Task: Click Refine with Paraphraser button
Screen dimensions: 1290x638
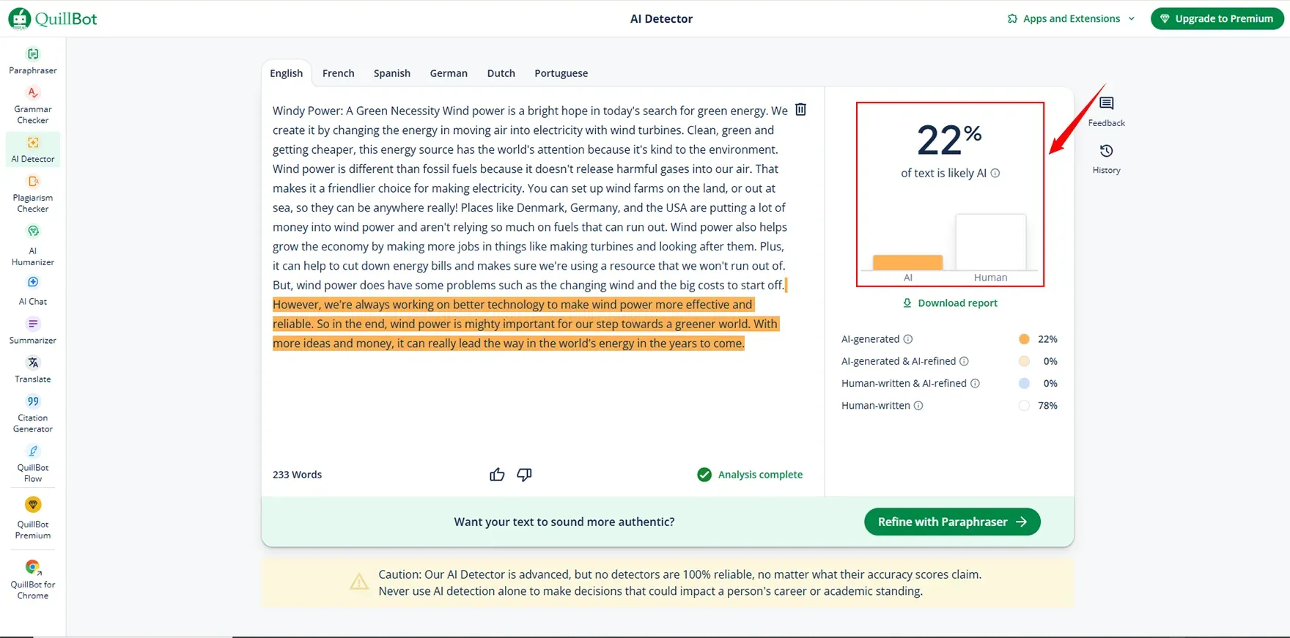Action: click(952, 522)
